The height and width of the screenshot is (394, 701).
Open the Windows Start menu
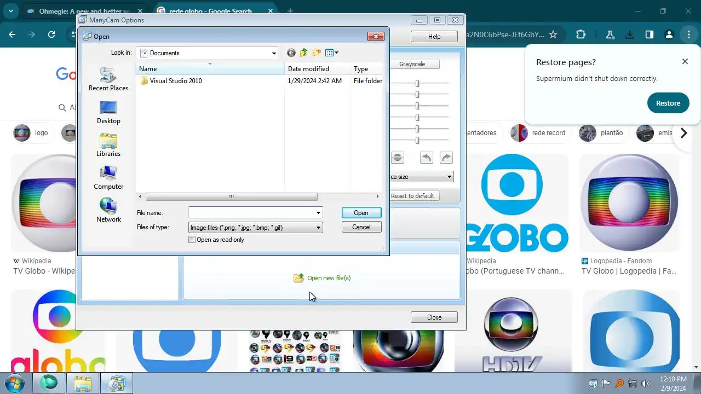(x=15, y=383)
